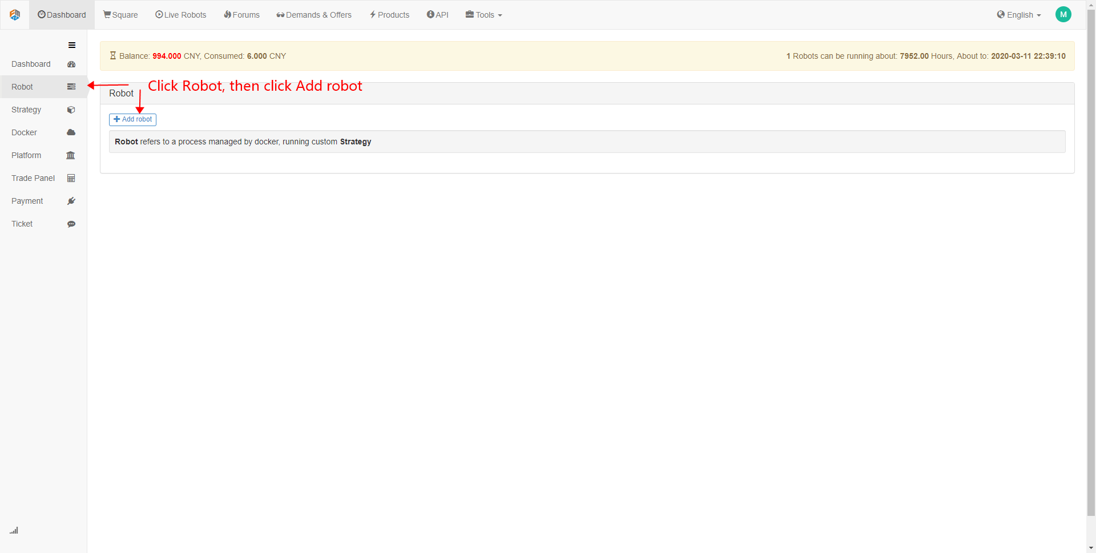Select Ticket in the left sidebar
The height and width of the screenshot is (553, 1096).
43,224
